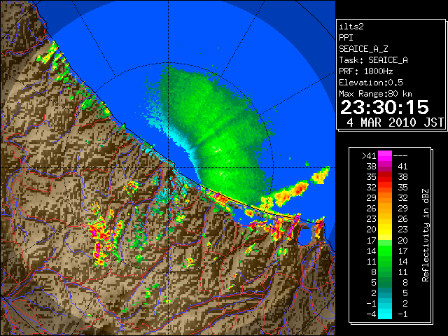Click the --- legend label
Screen dimensions: 448x336
[400, 155]
